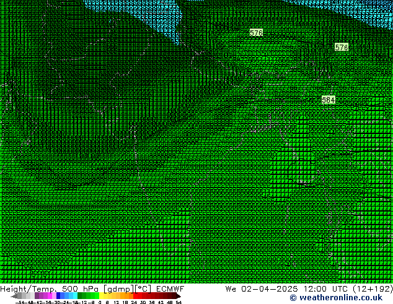This screenshot has width=393, height=304.
Task: Pick the bright red swatch in the temperature scale
Action: pyautogui.click(x=135, y=296)
